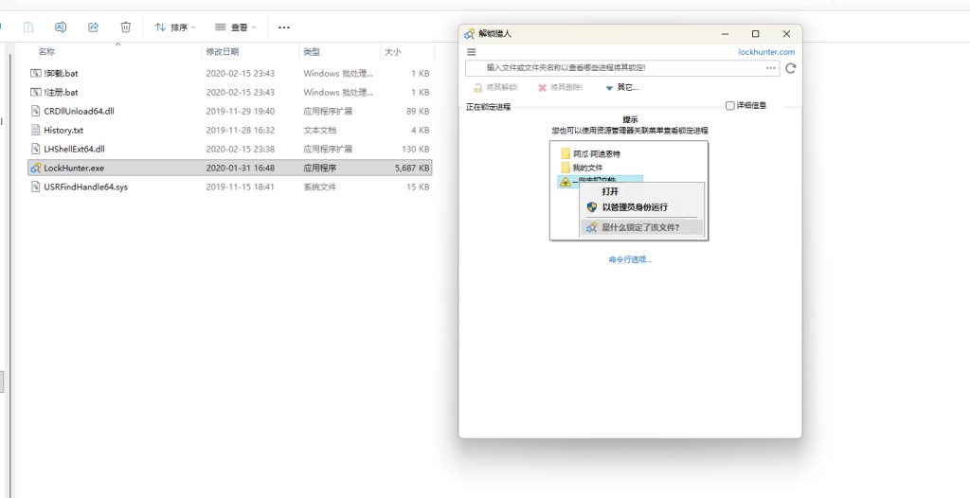Open Explorer's See more ellipsis menu

pos(284,27)
